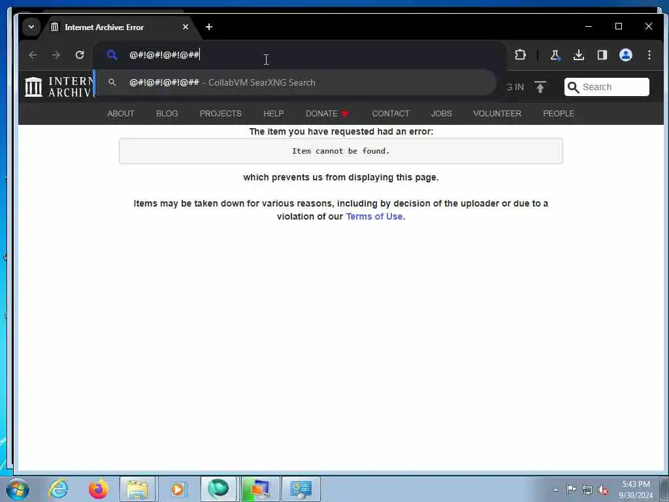This screenshot has height=502, width=669.
Task: Launch Firefox from the taskbar
Action: (98, 489)
